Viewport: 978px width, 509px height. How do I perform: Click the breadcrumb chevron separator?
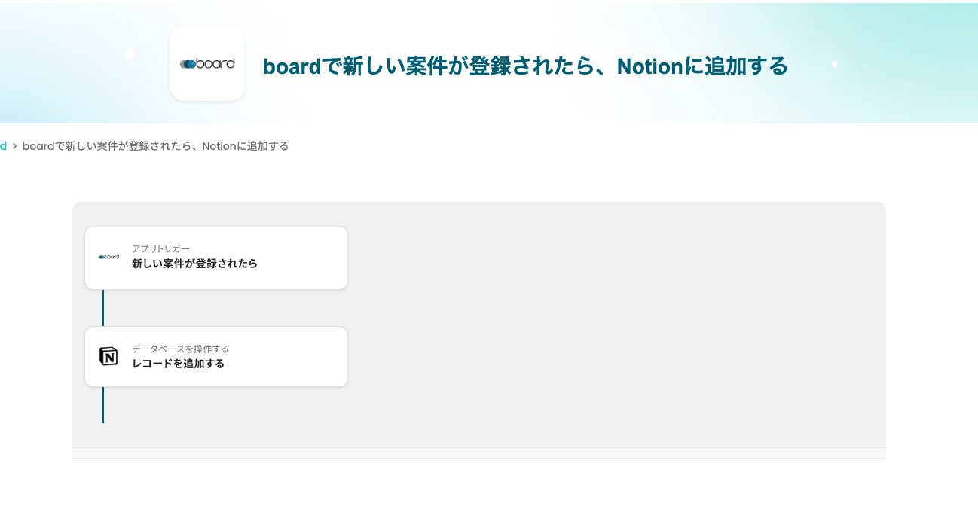(x=14, y=146)
